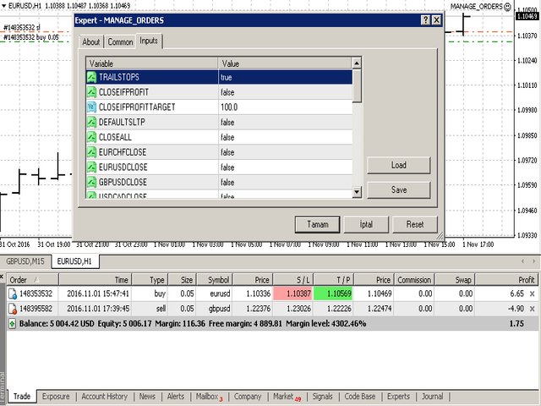Viewport: 541px width, 406px height.
Task: Click the Save button
Action: [399, 189]
